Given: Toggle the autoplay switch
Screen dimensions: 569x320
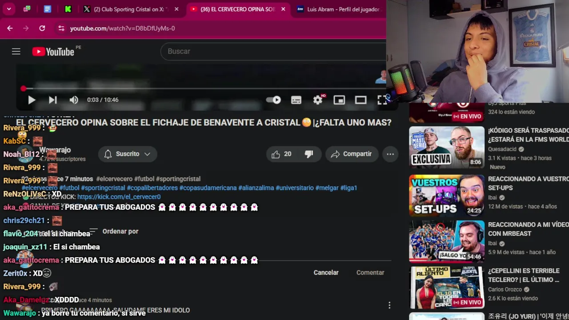Looking at the screenshot, I should pyautogui.click(x=274, y=100).
